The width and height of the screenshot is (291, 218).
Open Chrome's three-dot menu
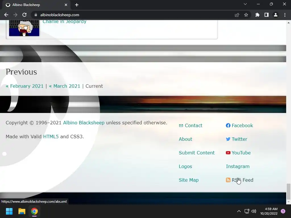(285, 15)
